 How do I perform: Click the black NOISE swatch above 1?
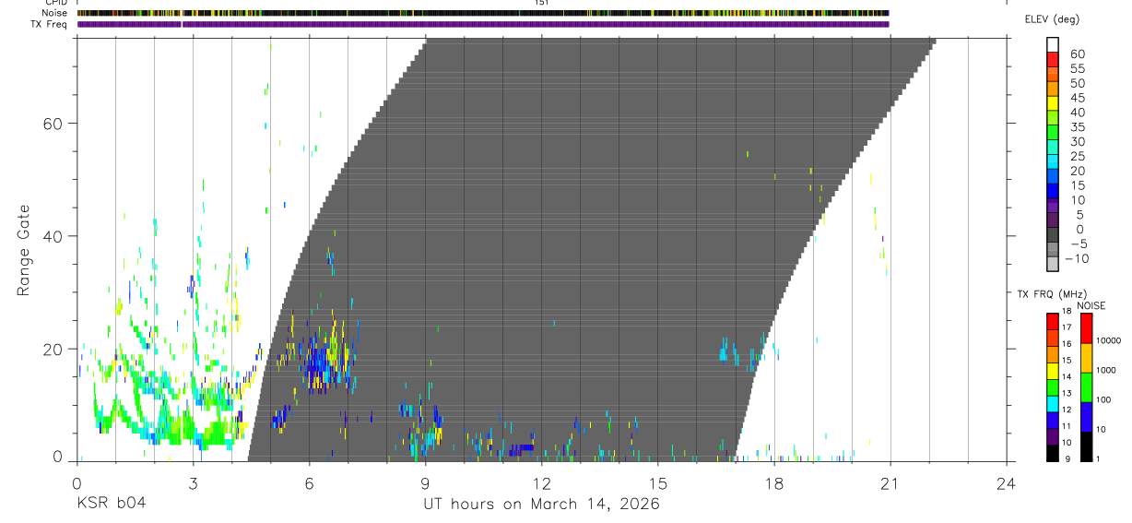(x=1086, y=446)
